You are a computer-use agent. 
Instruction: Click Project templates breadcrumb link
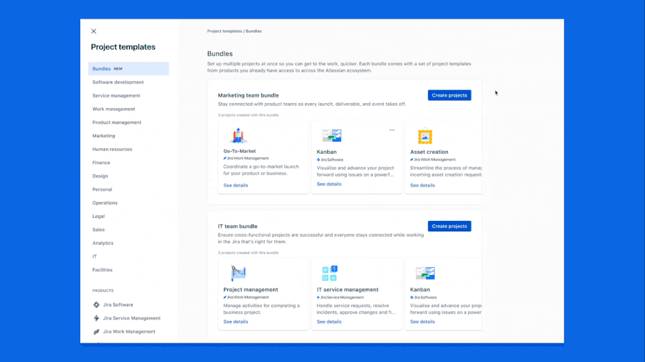[x=225, y=31]
